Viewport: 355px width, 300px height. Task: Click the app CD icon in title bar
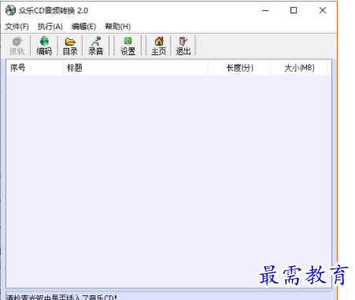10,10
